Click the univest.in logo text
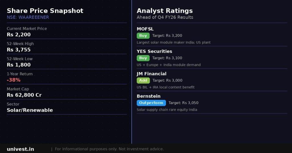This screenshot has height=153, width=292. [x=21, y=149]
